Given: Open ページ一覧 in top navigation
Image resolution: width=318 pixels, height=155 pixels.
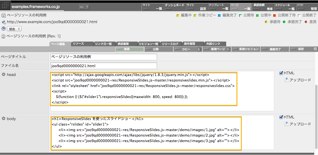Looking at the screenshot, I should tap(241, 7).
